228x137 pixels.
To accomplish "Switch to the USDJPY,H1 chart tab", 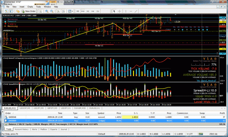I will coord(66,108).
